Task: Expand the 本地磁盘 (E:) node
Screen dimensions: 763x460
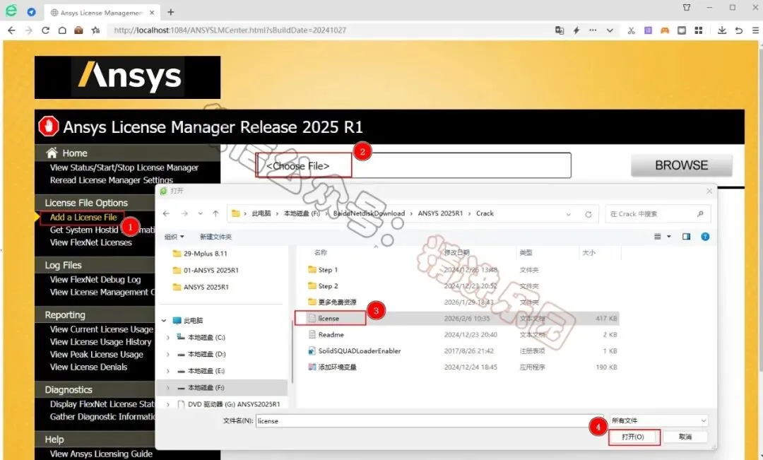Action: point(168,371)
